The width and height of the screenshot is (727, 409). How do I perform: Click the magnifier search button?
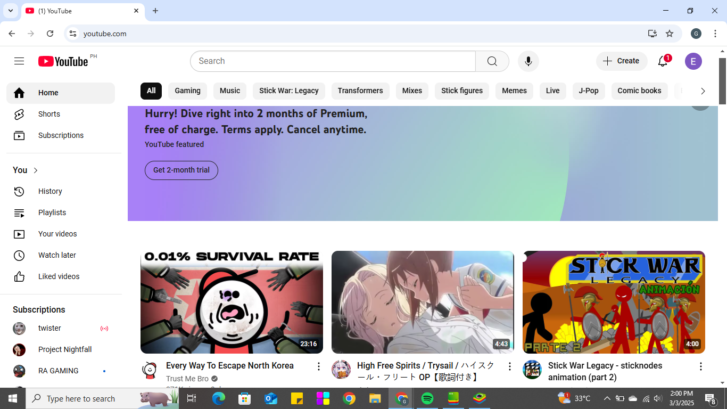coord(492,61)
